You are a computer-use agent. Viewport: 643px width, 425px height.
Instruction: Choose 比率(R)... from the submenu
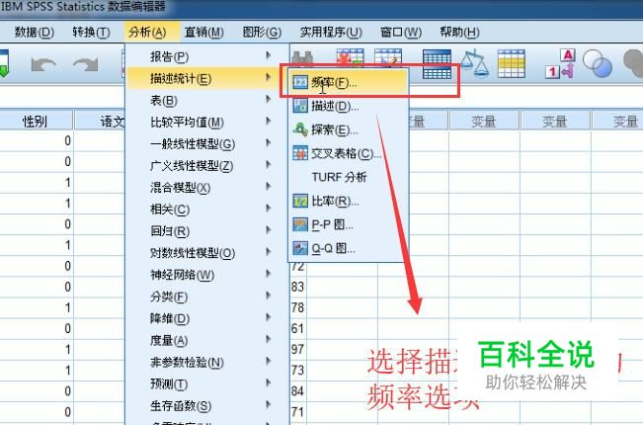click(349, 201)
